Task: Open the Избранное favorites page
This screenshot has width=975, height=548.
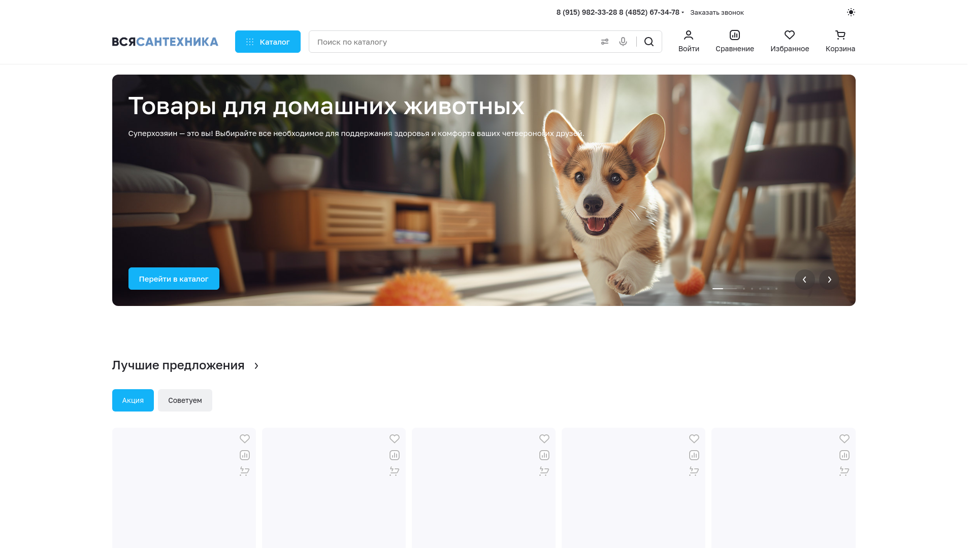Action: (x=790, y=41)
